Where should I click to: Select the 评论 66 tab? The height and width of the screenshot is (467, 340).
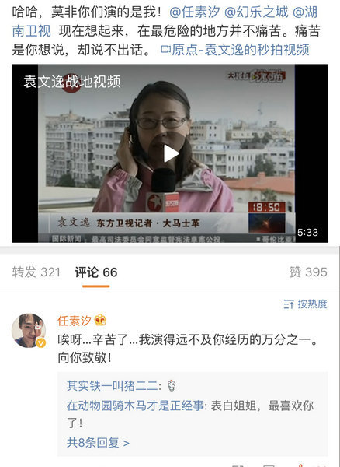[96, 272]
